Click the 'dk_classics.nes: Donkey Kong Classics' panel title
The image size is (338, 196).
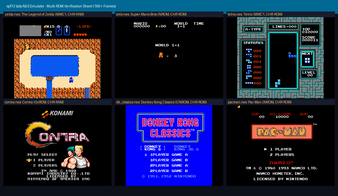tap(161, 102)
